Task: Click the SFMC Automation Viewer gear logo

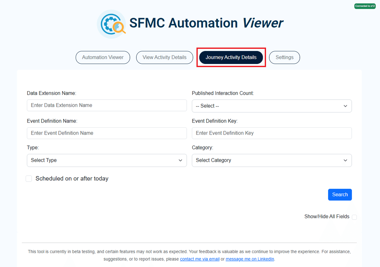Action: coord(111,24)
